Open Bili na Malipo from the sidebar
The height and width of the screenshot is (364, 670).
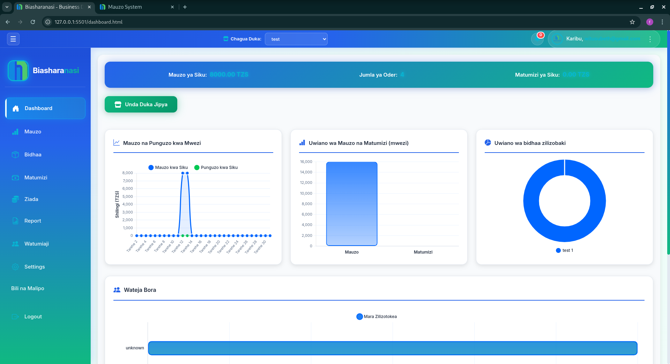point(28,288)
